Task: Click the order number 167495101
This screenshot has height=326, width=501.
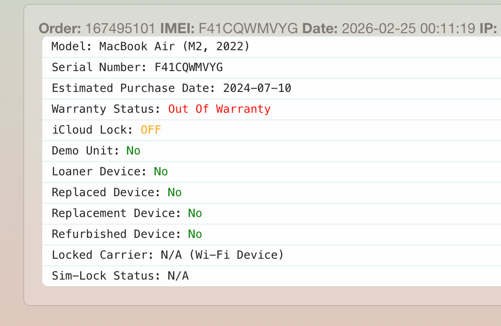Action: pyautogui.click(x=120, y=28)
